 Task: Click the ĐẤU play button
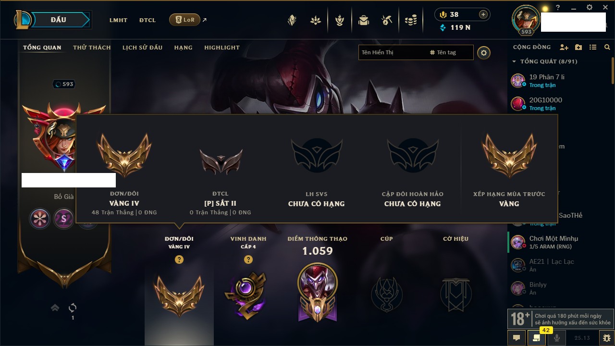coord(58,20)
